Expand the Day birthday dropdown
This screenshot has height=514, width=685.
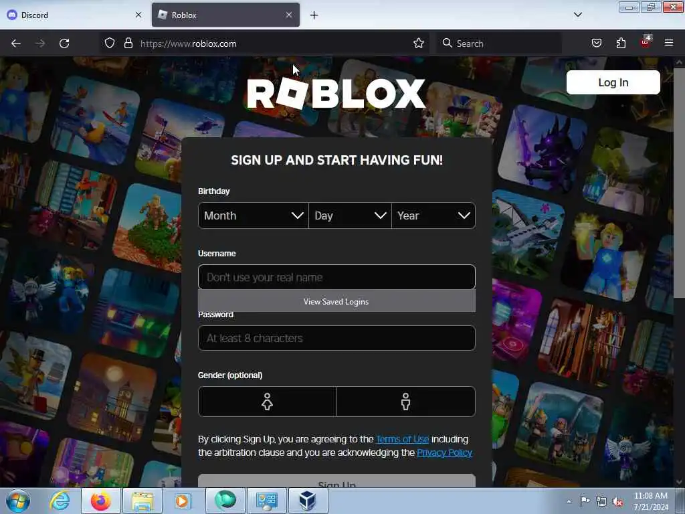pos(350,216)
